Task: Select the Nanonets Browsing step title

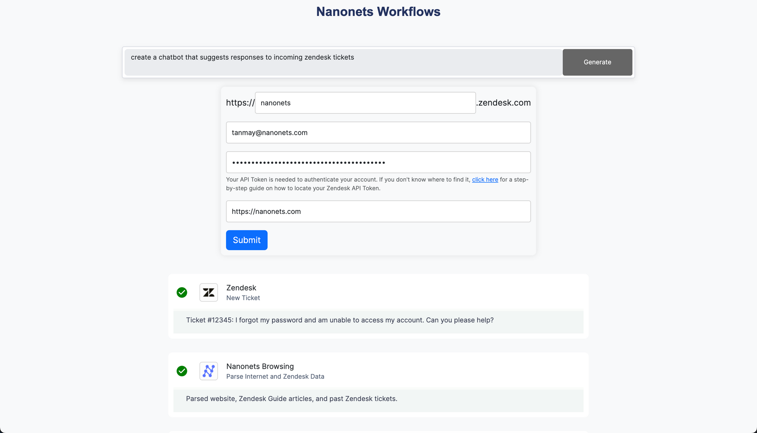Action: pyautogui.click(x=260, y=366)
